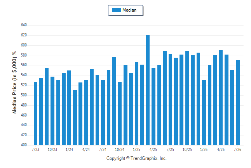Select the bar above the 4/26 label
Viewport: 251px width, 168px height.
click(x=221, y=98)
